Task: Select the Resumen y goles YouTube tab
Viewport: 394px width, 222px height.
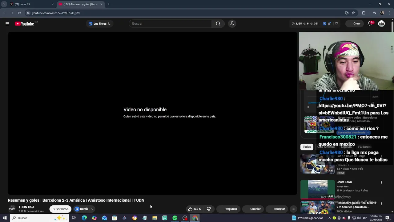Action: click(x=80, y=4)
